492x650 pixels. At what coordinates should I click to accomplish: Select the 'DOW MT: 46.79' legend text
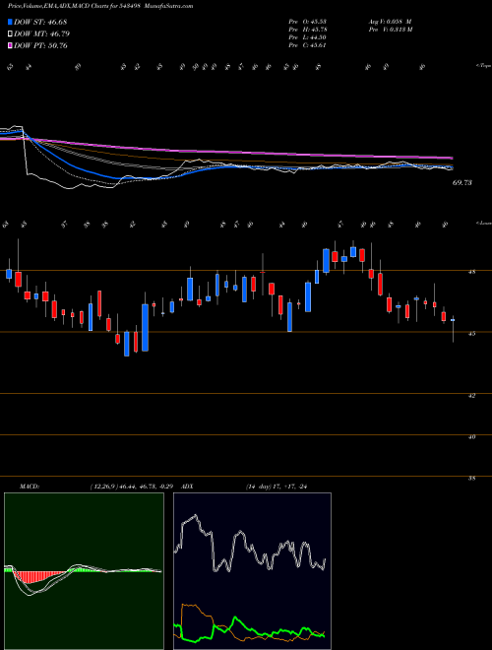pos(41,34)
